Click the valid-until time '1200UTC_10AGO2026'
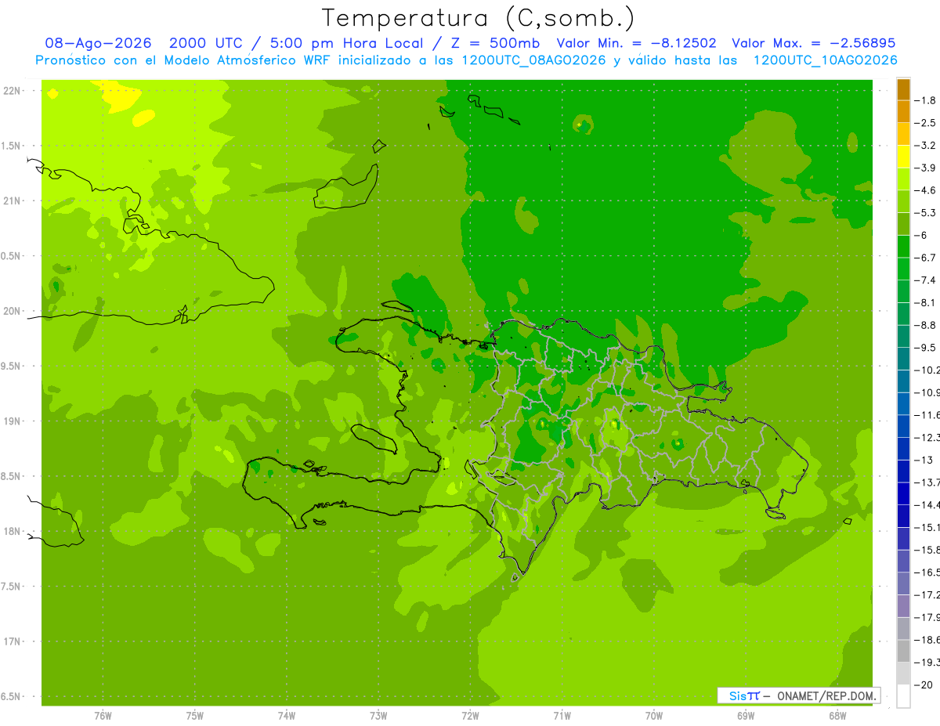This screenshot has height=726, width=940. 826,60
